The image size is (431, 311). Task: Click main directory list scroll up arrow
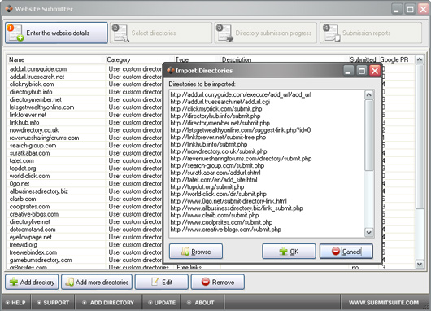pos(420,59)
